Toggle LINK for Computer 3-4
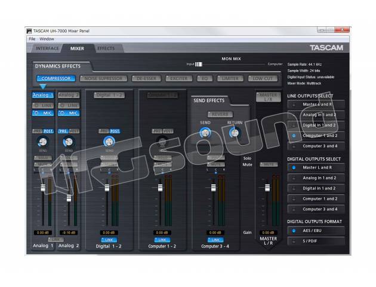The image size is (376, 287). pyautogui.click(x=215, y=240)
